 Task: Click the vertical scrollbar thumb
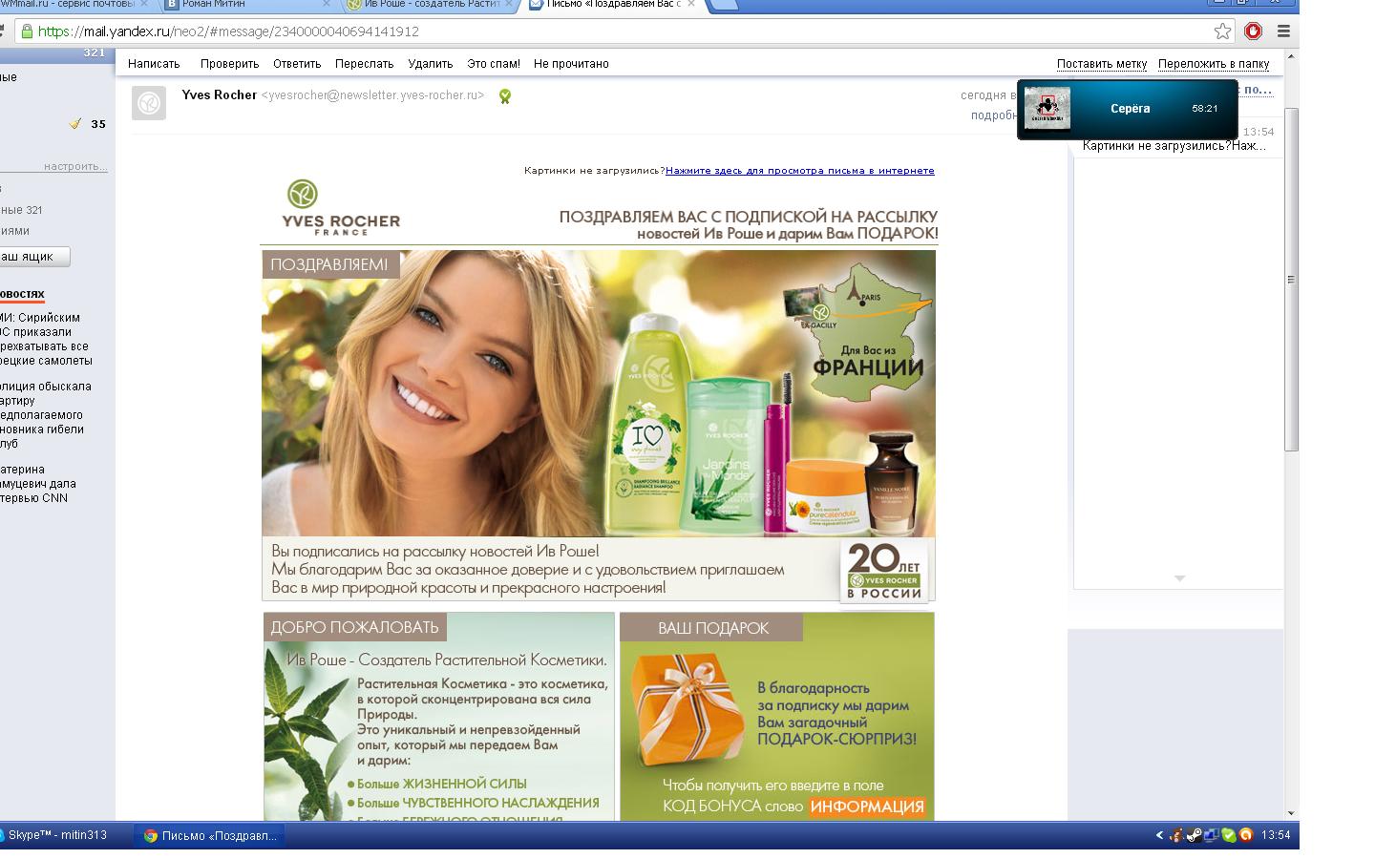point(1291,279)
